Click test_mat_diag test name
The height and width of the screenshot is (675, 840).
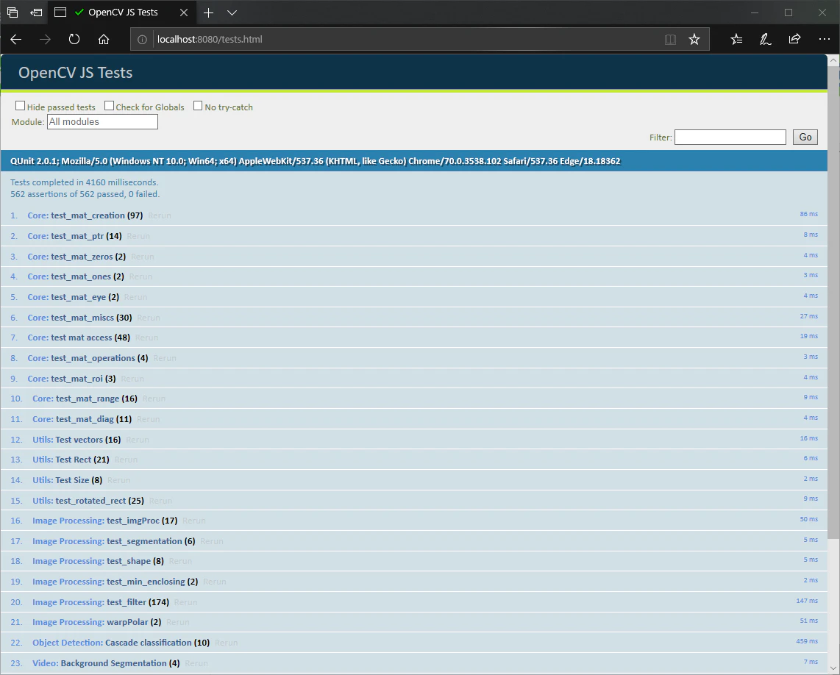click(85, 419)
